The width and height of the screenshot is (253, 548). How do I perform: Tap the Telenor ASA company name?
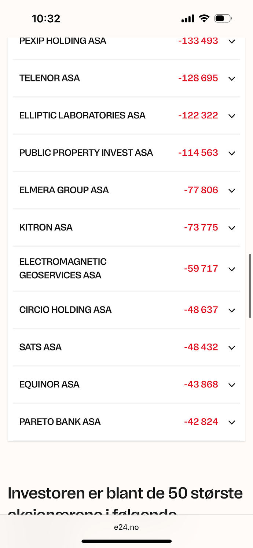pyautogui.click(x=49, y=78)
